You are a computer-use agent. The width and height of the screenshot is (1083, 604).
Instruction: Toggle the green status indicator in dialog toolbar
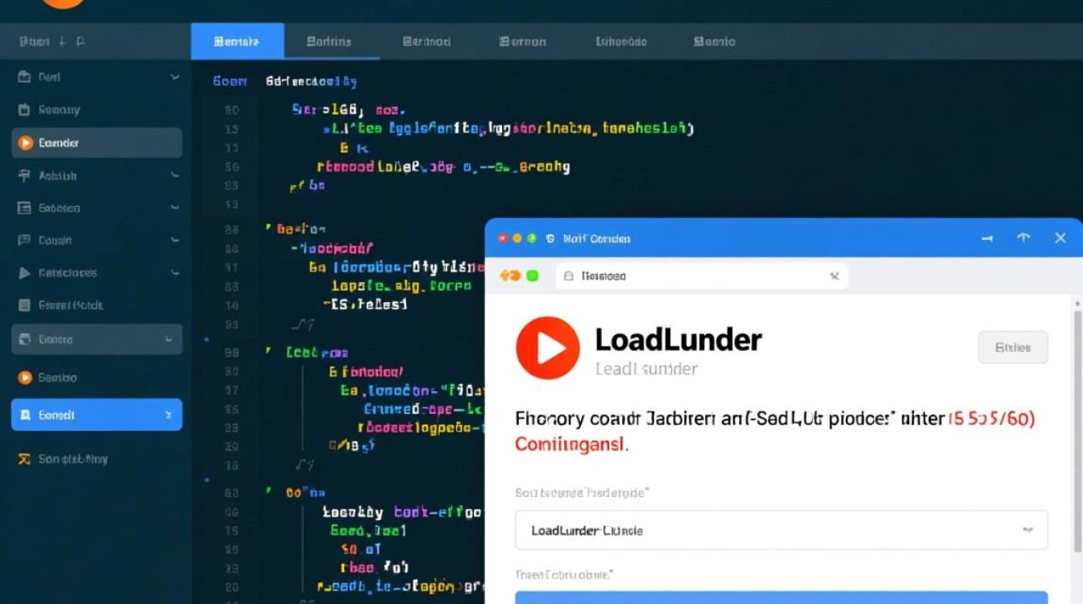point(533,275)
